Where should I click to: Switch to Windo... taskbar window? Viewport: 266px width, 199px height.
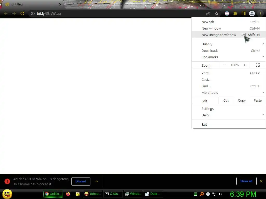[x=133, y=194]
